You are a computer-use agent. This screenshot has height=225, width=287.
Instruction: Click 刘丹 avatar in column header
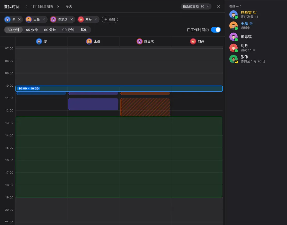point(193,41)
